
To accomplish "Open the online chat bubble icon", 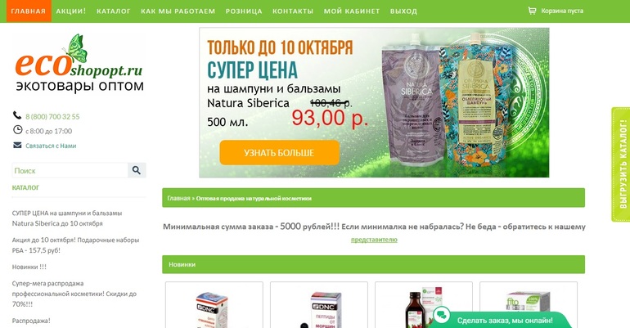I will click(442, 315).
